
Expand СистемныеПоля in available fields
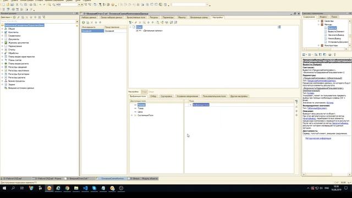[132, 116]
